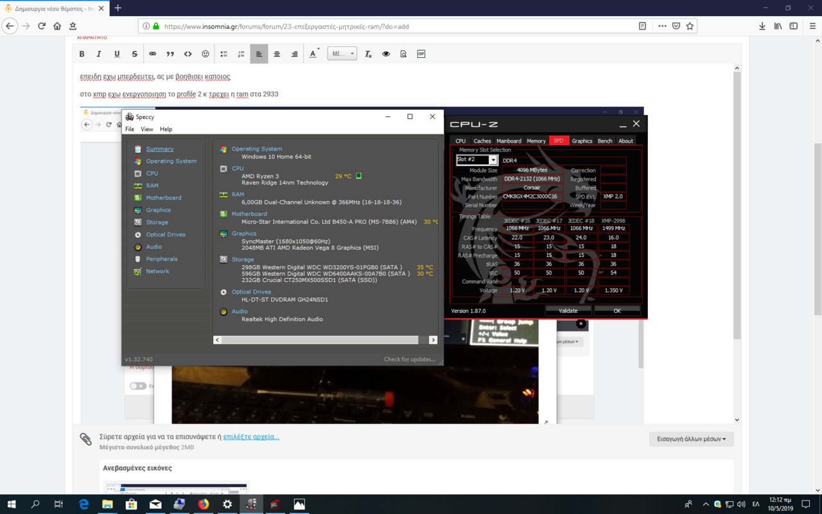Toggle italic formatting in forum editor
This screenshot has height=514, width=822.
coord(99,54)
